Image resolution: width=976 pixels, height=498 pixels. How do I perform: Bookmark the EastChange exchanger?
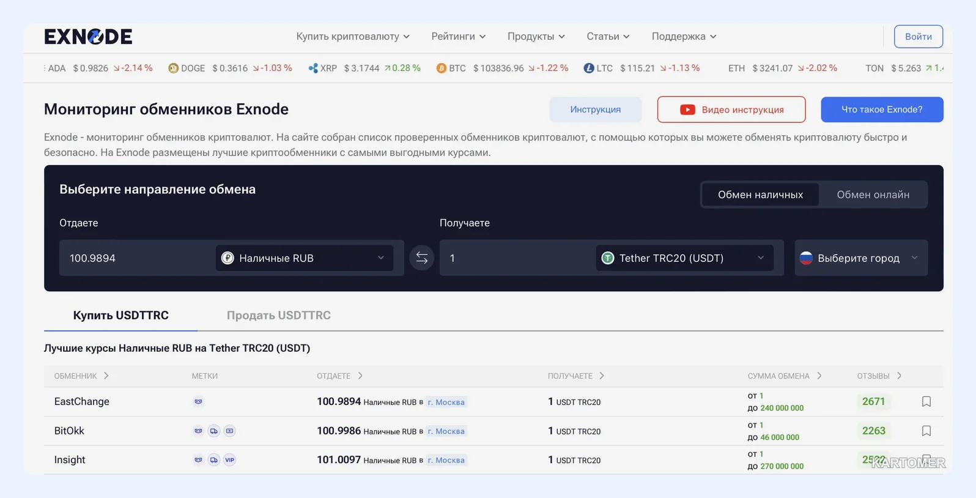[x=926, y=401]
